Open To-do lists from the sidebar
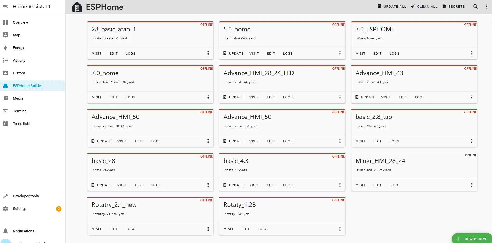Viewport: 492px width, 243px height. (x=21, y=124)
